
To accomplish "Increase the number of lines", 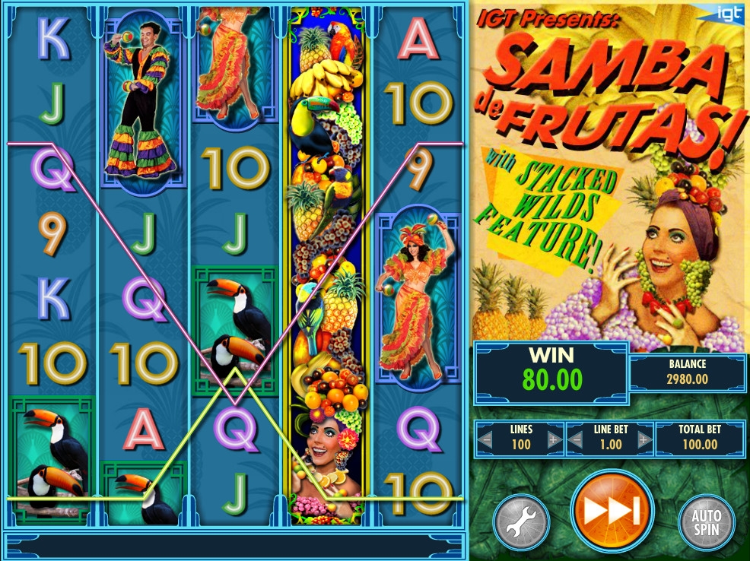I will 555,439.
